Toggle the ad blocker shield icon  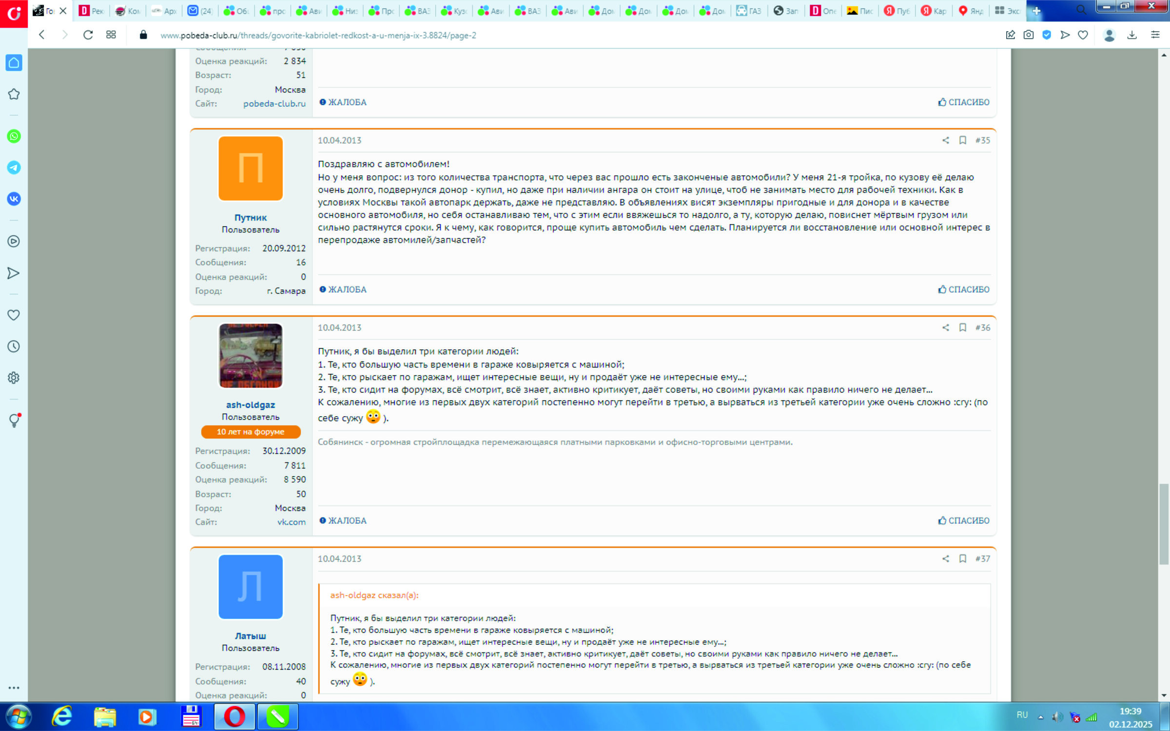(x=1047, y=35)
